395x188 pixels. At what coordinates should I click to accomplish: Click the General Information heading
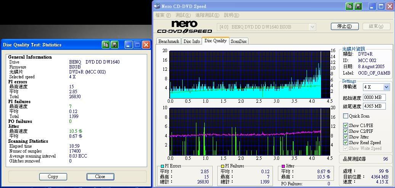click(x=30, y=57)
